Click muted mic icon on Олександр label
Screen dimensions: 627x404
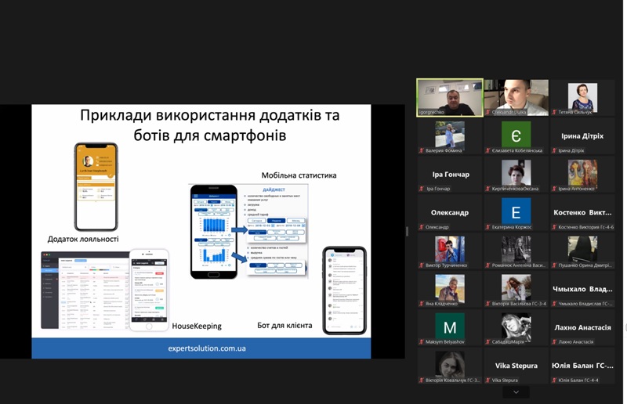click(x=421, y=227)
